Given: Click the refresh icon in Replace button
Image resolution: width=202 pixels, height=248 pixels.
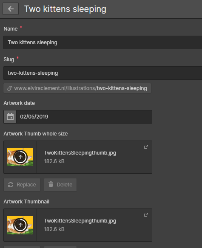Looking at the screenshot, I should pos(11,185).
